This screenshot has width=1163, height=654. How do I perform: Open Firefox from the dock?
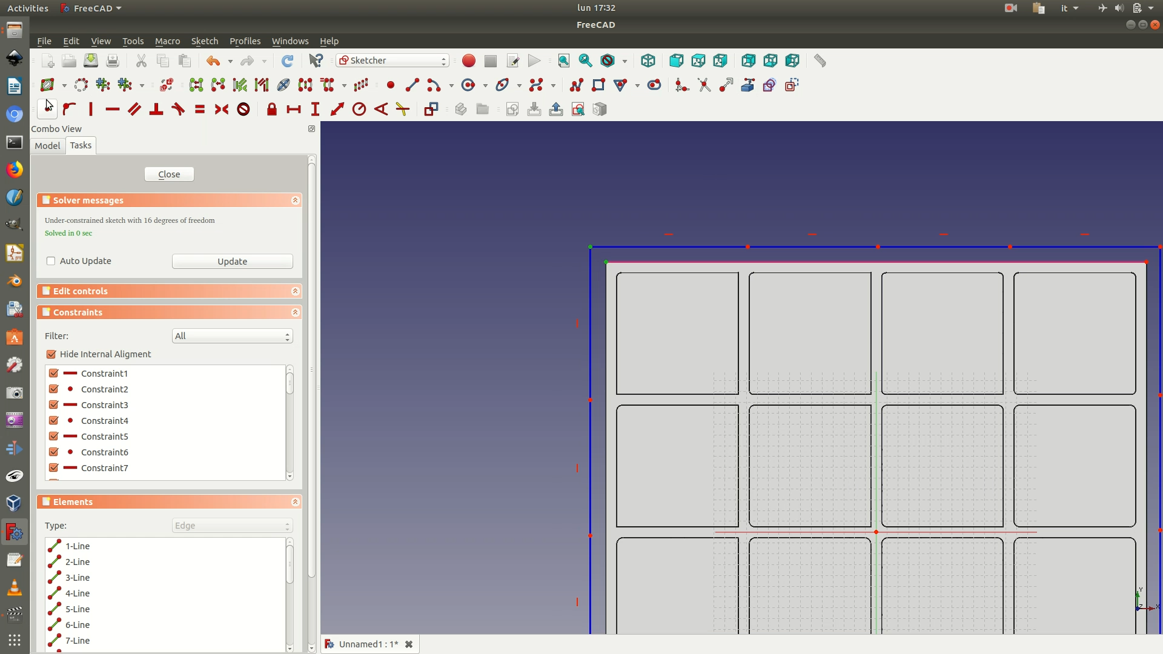[x=15, y=170]
